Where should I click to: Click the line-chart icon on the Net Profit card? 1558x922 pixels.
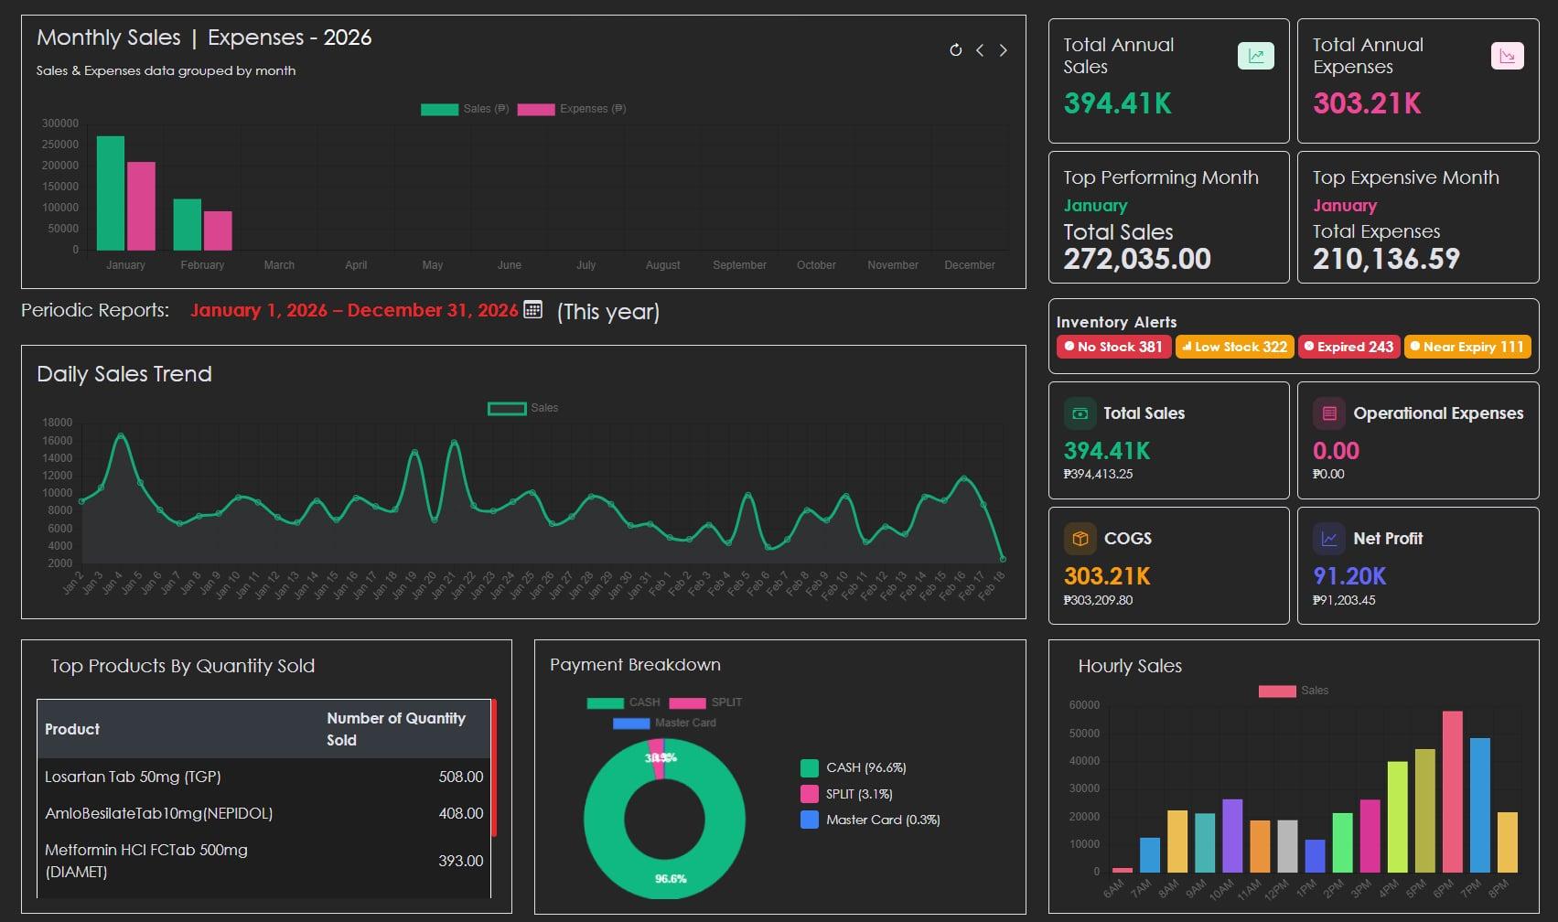(1328, 539)
